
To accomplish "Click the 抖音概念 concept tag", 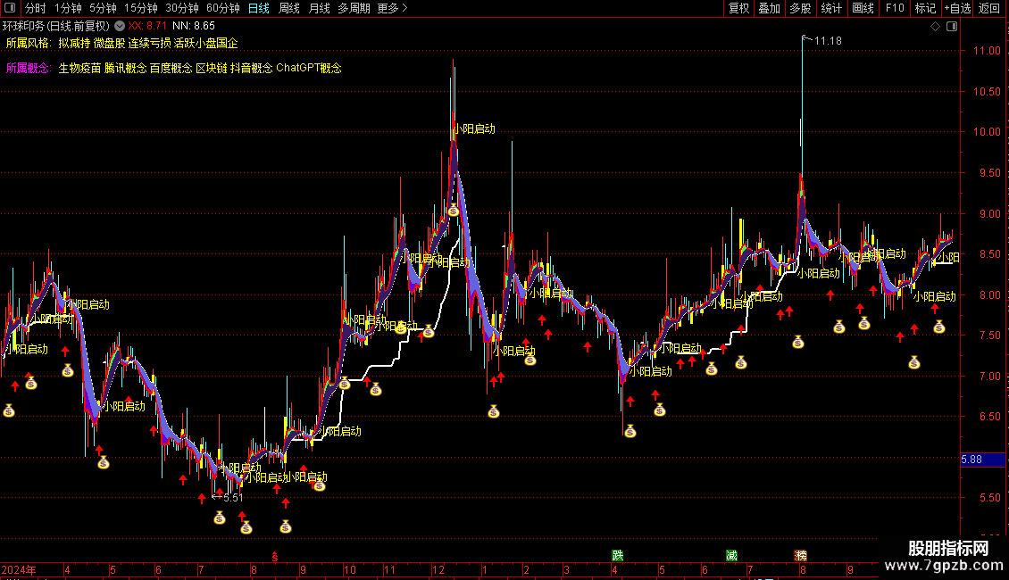I will [x=252, y=68].
